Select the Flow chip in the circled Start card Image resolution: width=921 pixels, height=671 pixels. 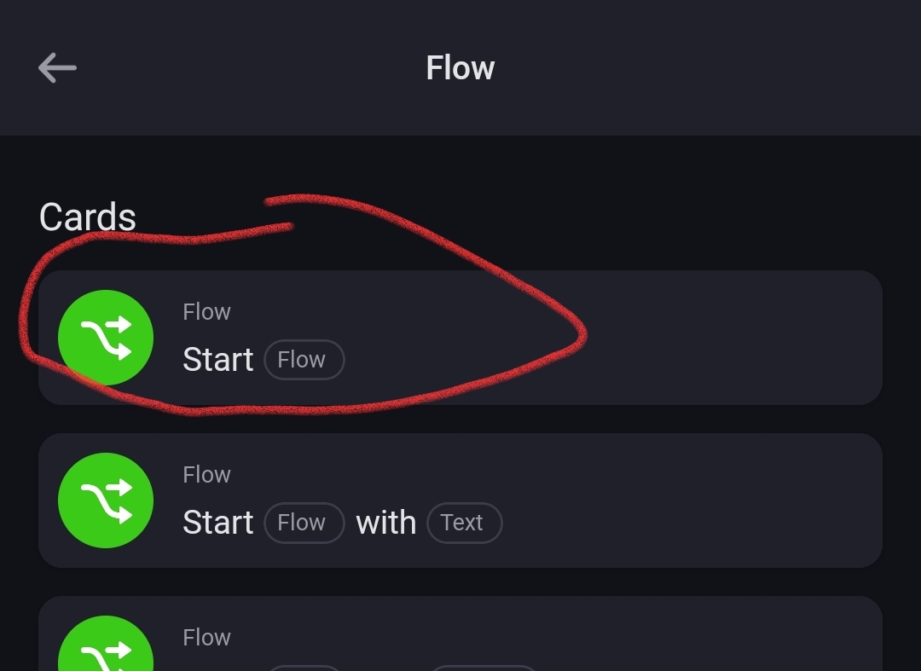pyautogui.click(x=304, y=360)
